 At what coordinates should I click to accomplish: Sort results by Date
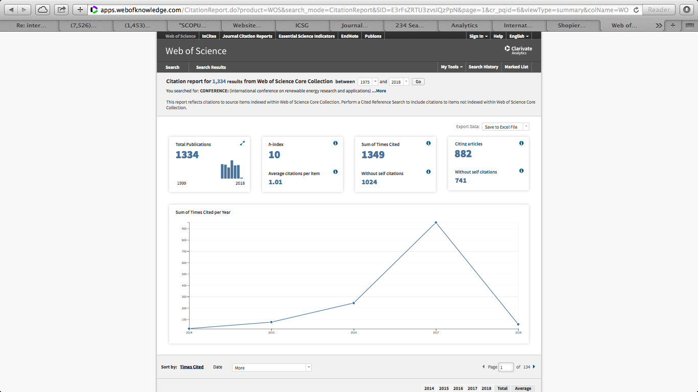(x=218, y=367)
